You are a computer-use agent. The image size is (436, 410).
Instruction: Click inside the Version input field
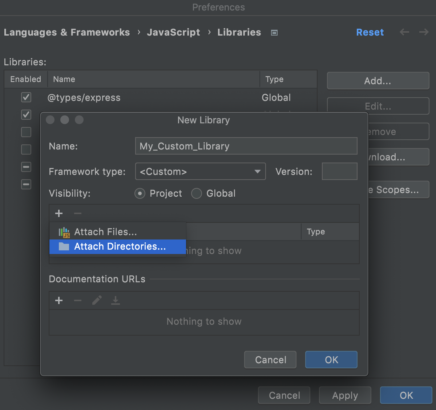[339, 171]
